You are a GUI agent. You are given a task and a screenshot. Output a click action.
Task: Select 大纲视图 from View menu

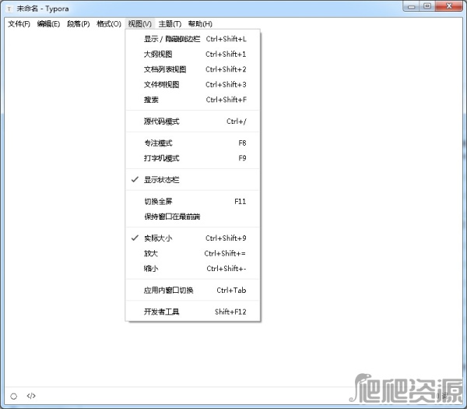(158, 55)
